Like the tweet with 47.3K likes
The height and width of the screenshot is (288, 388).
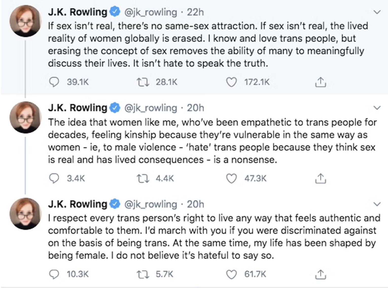click(231, 178)
